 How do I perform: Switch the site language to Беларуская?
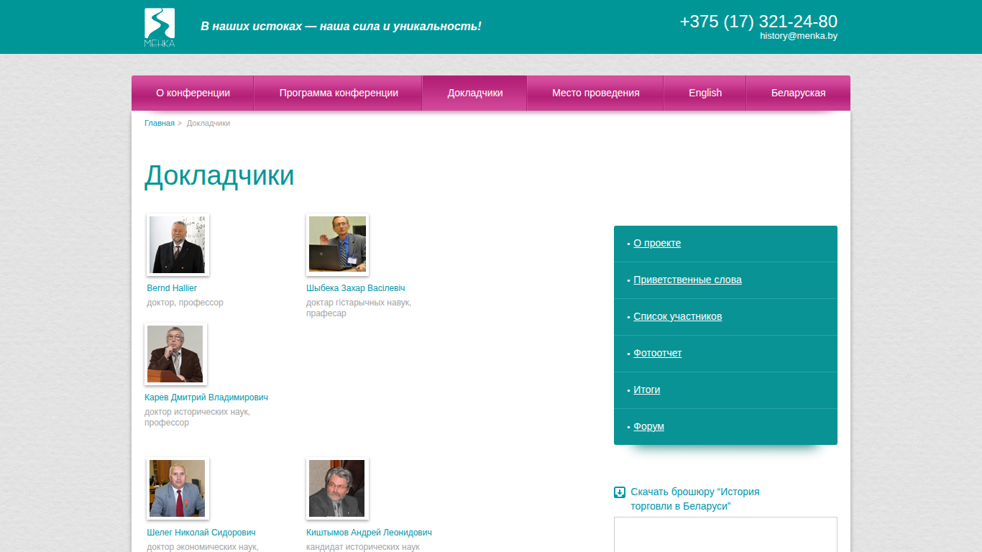click(x=798, y=93)
